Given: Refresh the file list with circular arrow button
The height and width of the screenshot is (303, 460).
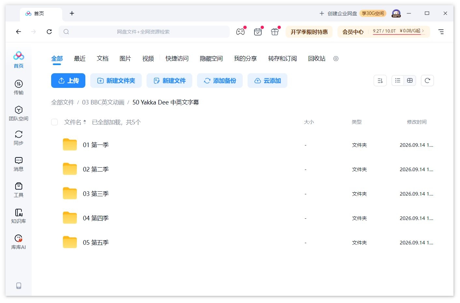Looking at the screenshot, I should click(427, 80).
